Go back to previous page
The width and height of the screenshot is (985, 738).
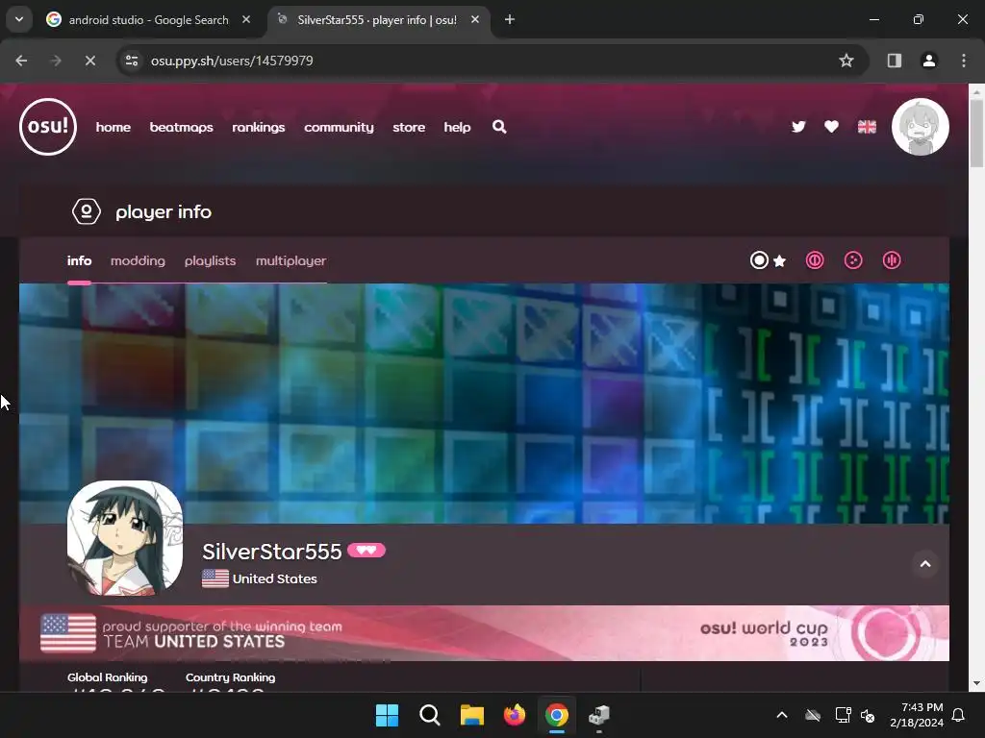[21, 61]
